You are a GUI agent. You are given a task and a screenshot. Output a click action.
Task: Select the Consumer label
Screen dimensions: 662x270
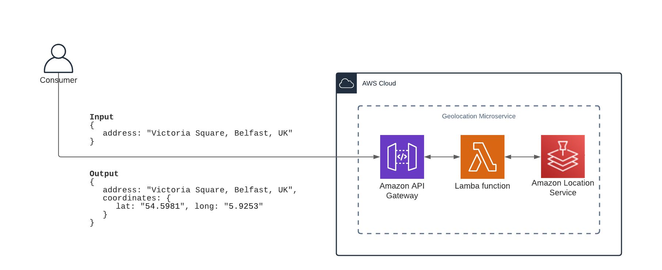pyautogui.click(x=58, y=80)
